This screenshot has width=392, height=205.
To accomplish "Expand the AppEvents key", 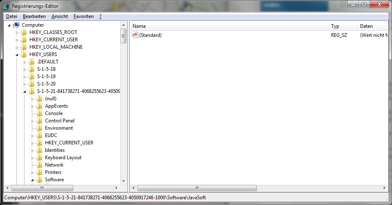I will click(33, 106).
